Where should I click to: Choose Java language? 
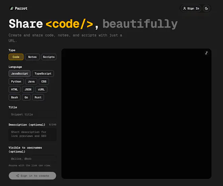click(x=31, y=81)
